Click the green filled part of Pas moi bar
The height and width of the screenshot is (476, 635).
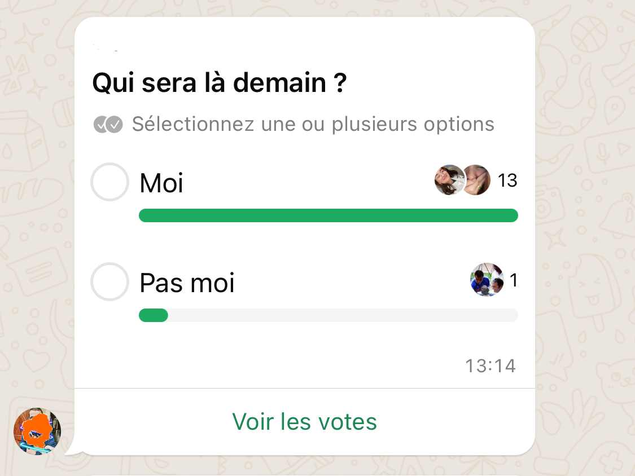point(154,315)
